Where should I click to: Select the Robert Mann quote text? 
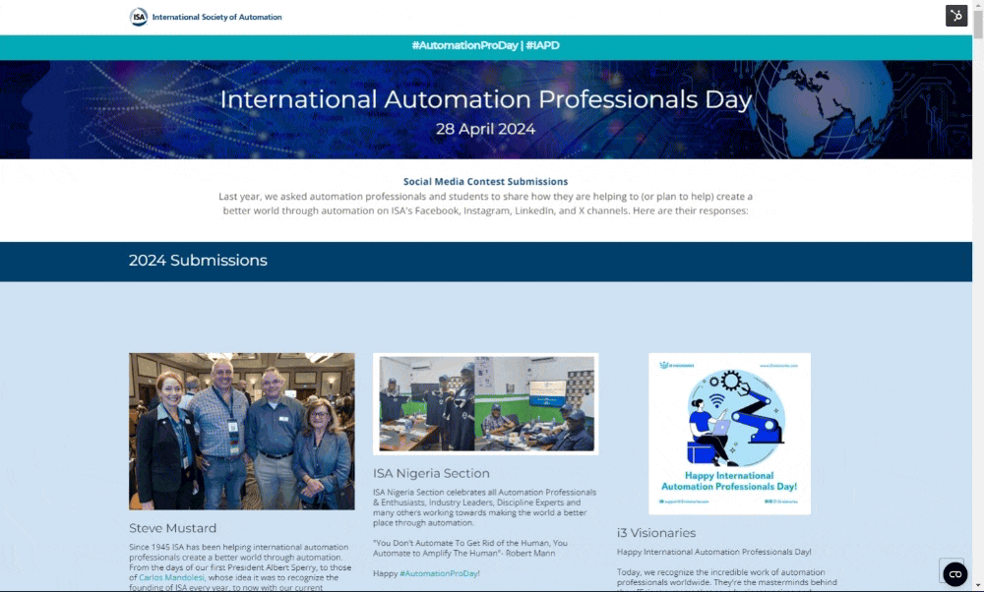tap(470, 548)
